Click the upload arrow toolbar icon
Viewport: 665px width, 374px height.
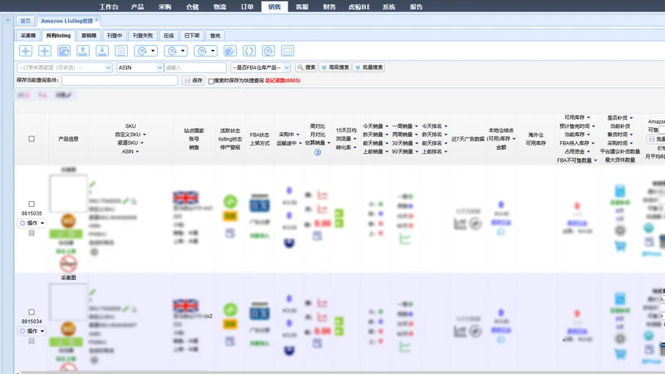pyautogui.click(x=82, y=51)
